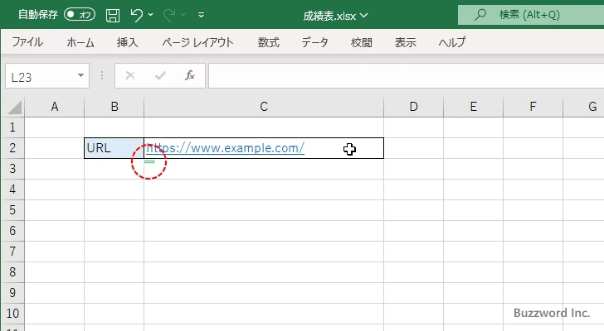Click the Undo arrow icon
The width and height of the screenshot is (604, 331).
(136, 15)
